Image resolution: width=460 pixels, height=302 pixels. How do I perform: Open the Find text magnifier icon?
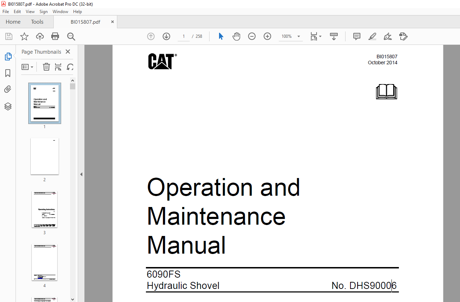pos(71,36)
